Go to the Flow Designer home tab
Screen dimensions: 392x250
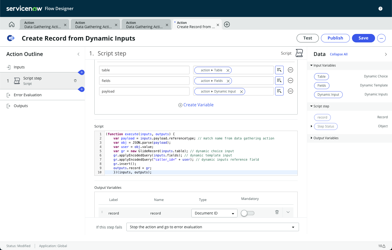(x=12, y=24)
